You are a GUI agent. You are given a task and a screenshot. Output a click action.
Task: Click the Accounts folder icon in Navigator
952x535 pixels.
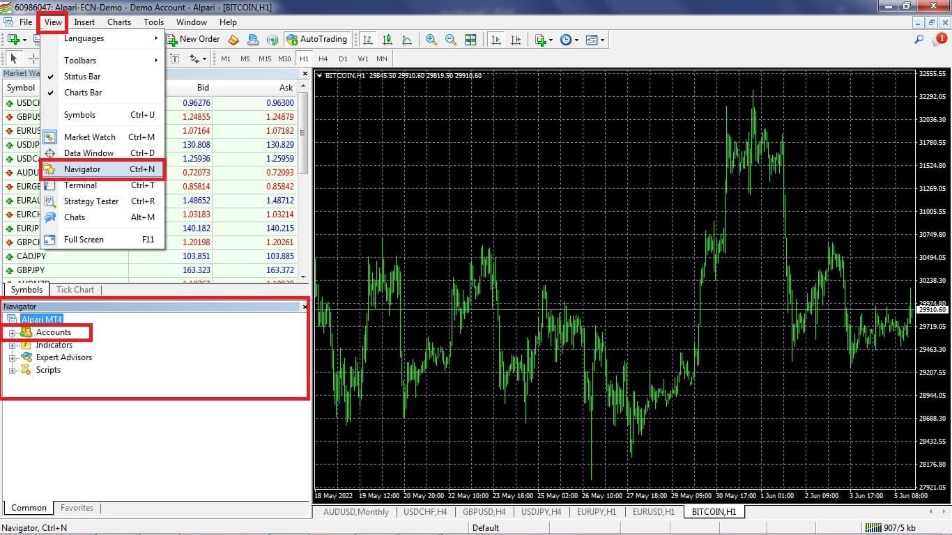pos(26,332)
